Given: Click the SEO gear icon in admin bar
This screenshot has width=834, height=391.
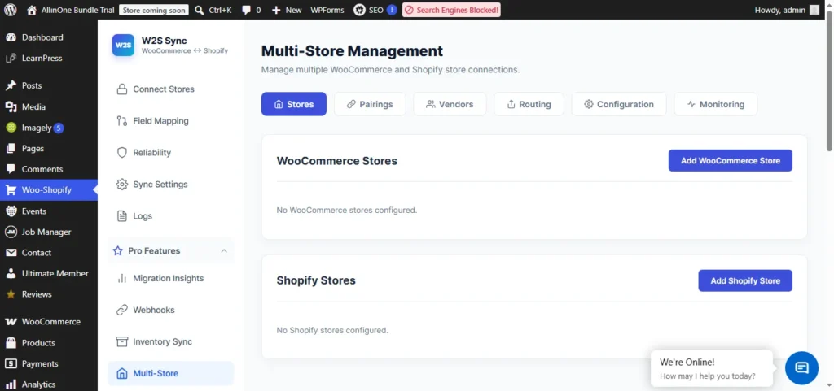Looking at the screenshot, I should point(359,10).
